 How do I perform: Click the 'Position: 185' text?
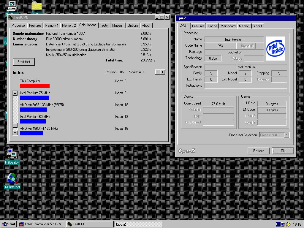[x=114, y=72]
